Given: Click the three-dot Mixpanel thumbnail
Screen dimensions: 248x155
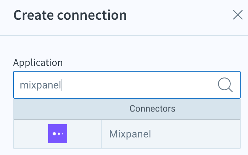Looking at the screenshot, I should [x=58, y=134].
